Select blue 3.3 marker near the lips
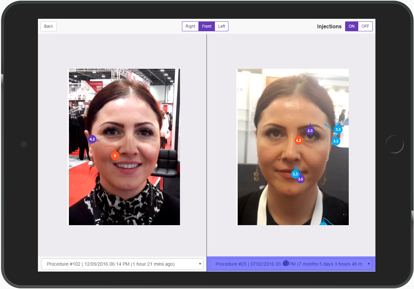The height and width of the screenshot is (289, 414). click(x=295, y=174)
